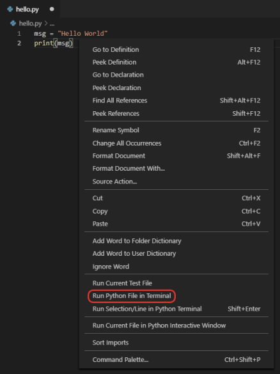This screenshot has height=374, width=280.
Task: Click the msg variable on line 1
Action: tap(40, 34)
